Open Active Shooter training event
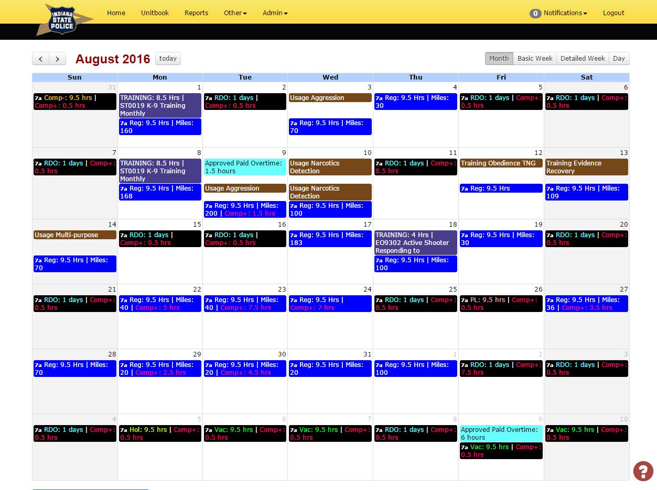The width and height of the screenshot is (657, 490). [415, 243]
